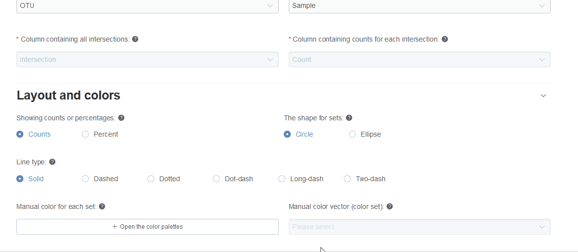Viewport: 578px width, 252px height.
Task: Open the OTU dropdown
Action: (147, 6)
